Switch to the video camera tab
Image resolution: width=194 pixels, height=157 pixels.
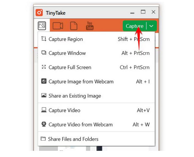(58, 26)
